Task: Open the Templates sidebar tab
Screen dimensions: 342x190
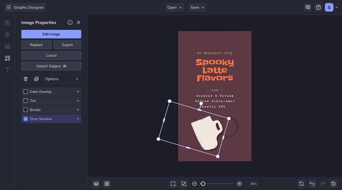Action: (7, 46)
